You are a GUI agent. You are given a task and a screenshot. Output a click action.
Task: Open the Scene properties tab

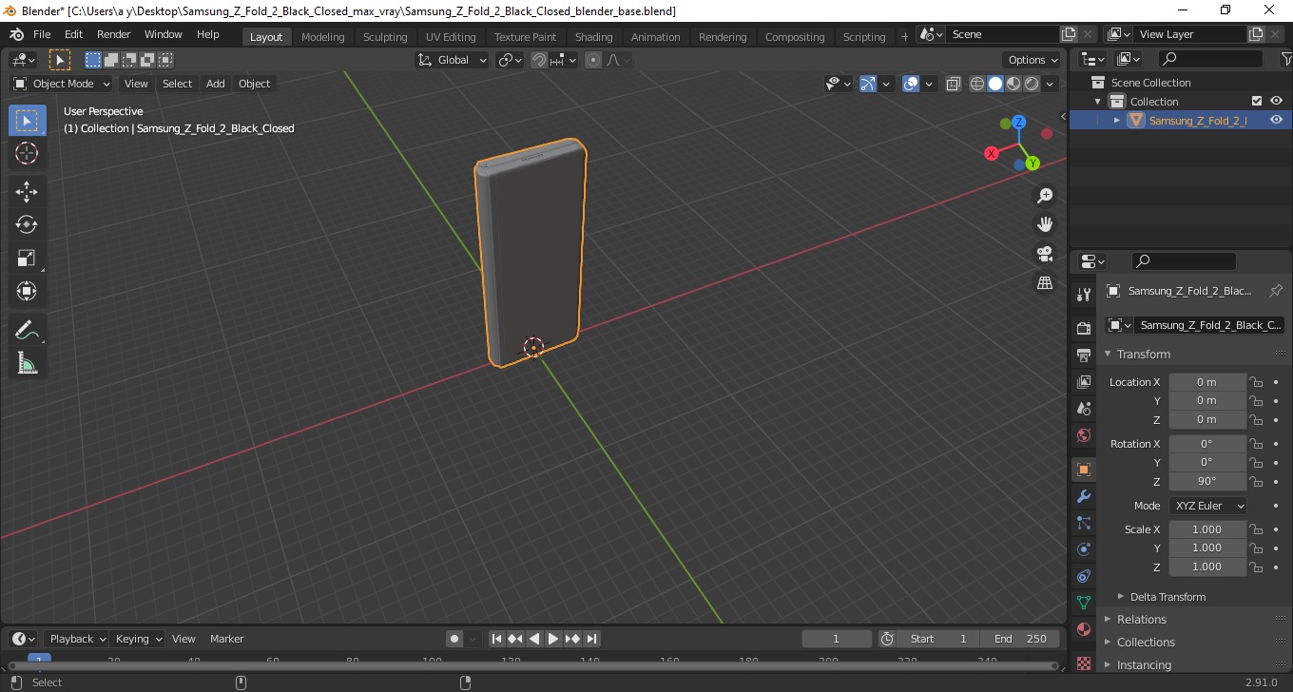click(1083, 409)
